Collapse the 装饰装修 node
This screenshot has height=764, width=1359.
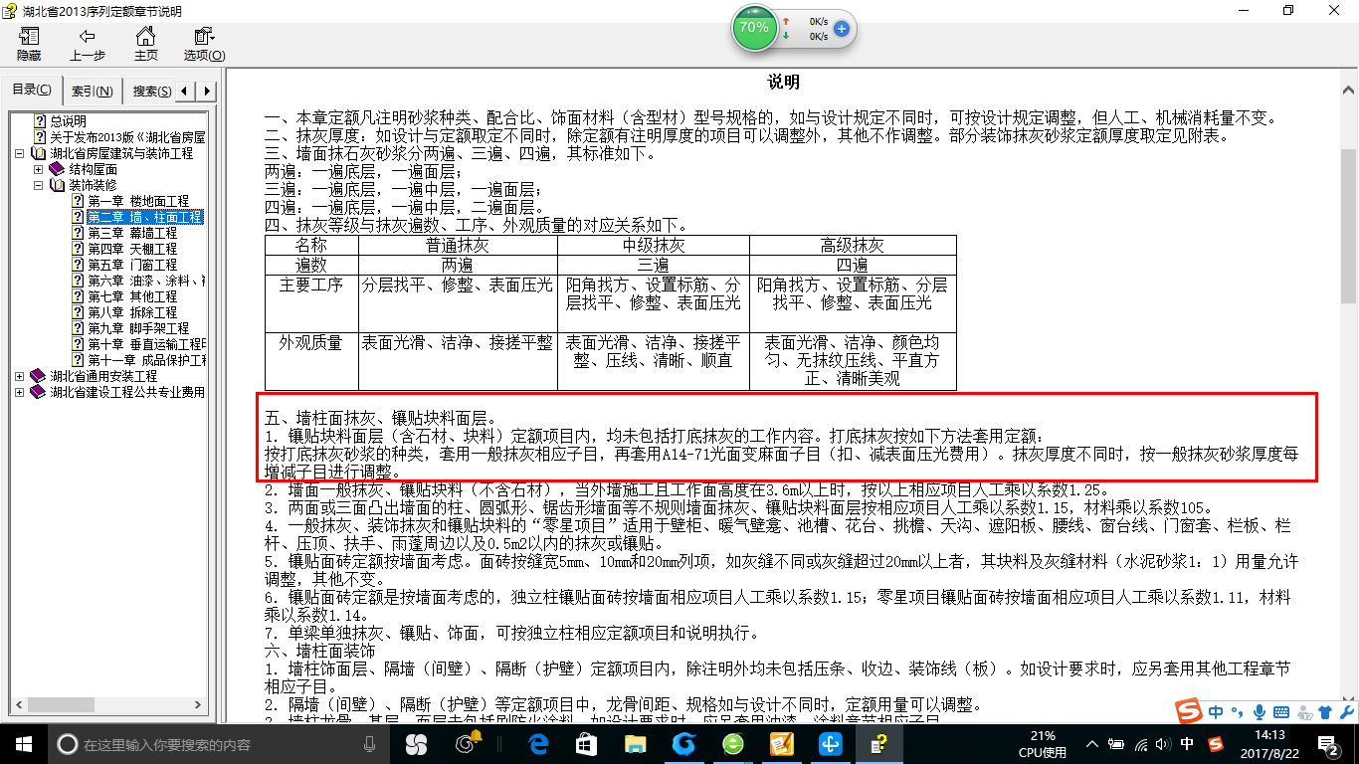click(x=39, y=185)
